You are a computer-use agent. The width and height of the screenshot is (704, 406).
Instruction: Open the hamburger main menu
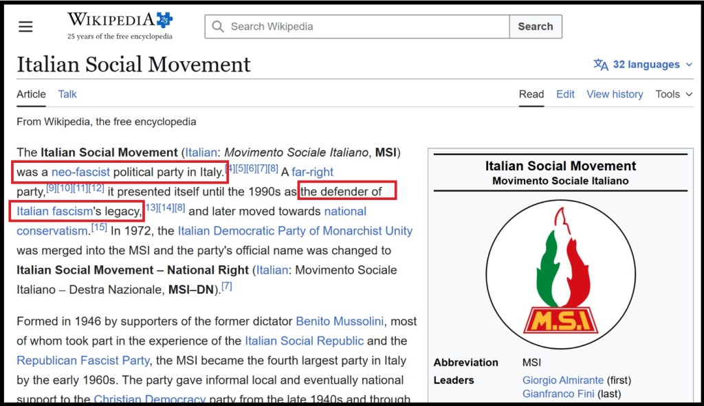[x=25, y=27]
